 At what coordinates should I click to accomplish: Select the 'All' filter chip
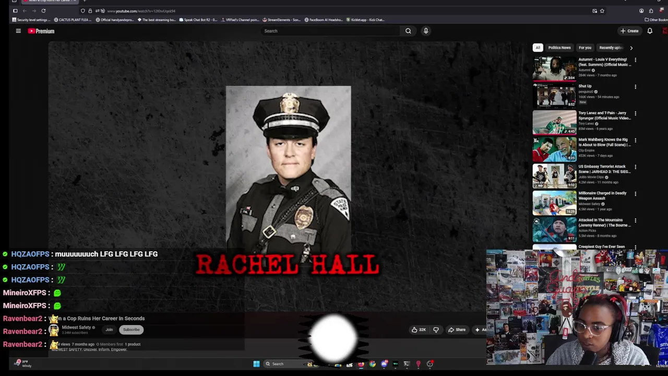(x=538, y=48)
